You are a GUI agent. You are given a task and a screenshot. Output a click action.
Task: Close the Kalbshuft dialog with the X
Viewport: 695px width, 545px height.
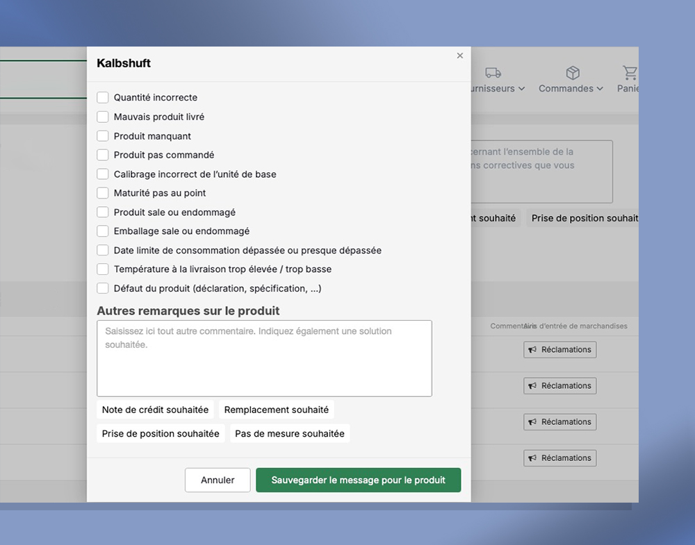pos(459,56)
